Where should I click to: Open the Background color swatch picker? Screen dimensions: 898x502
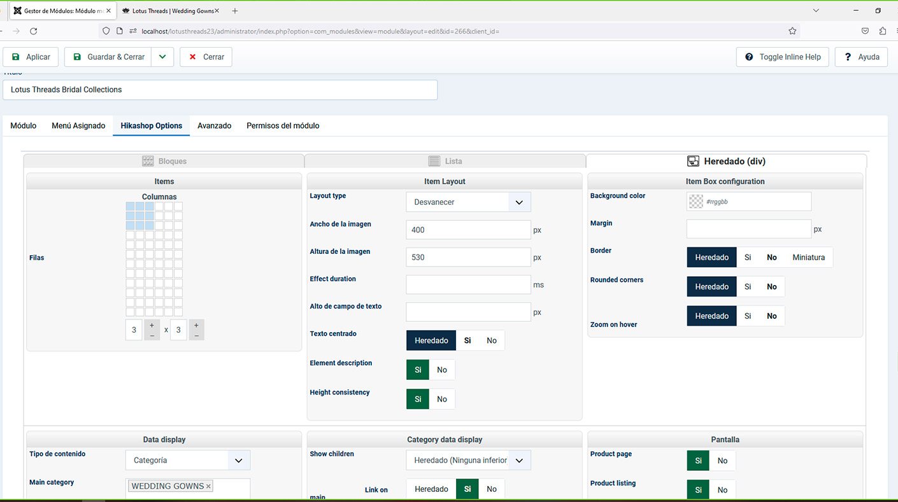tap(696, 202)
